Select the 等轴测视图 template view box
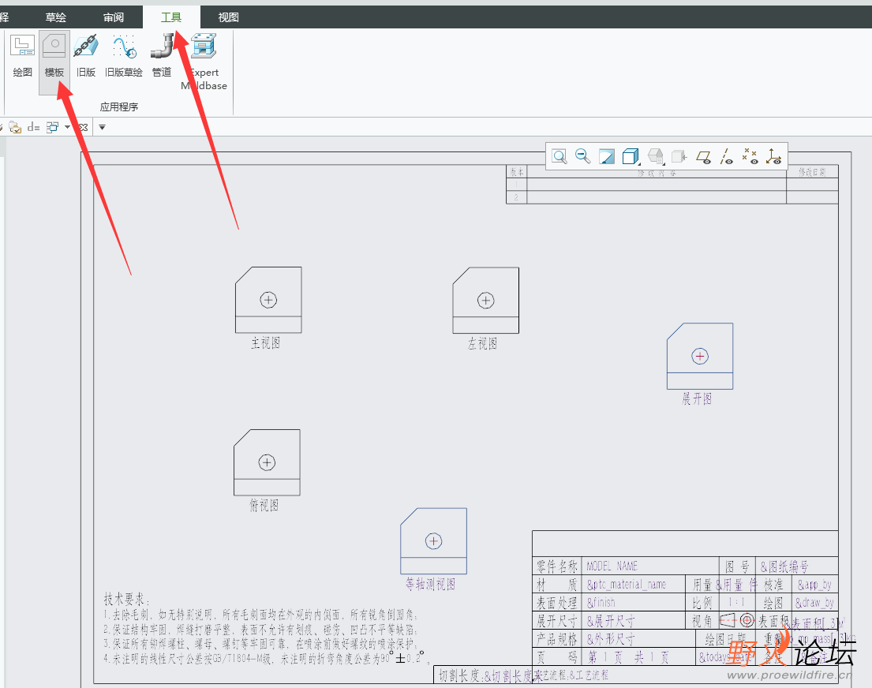This screenshot has height=688, width=872. click(434, 540)
